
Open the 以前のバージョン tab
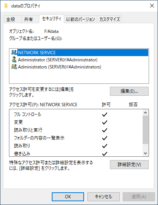80,19
